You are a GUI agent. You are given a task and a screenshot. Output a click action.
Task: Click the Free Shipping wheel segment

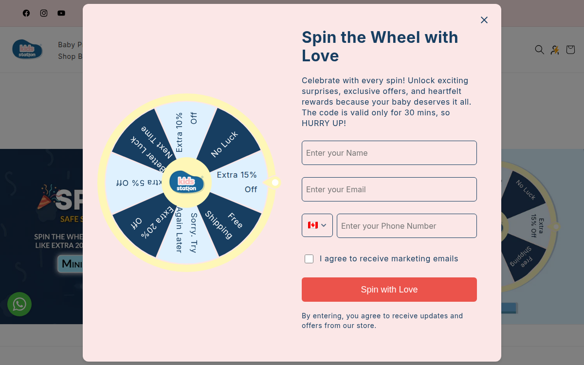tap(228, 221)
